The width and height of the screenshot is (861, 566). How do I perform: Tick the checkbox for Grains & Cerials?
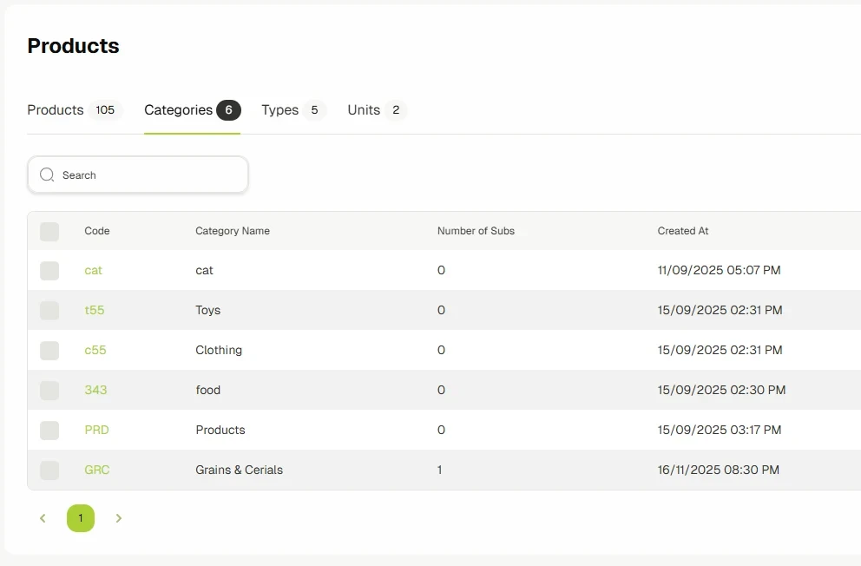49,470
